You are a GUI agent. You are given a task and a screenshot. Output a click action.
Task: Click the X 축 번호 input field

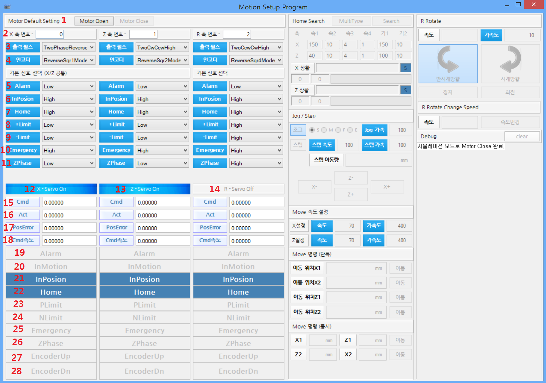[x=50, y=34]
